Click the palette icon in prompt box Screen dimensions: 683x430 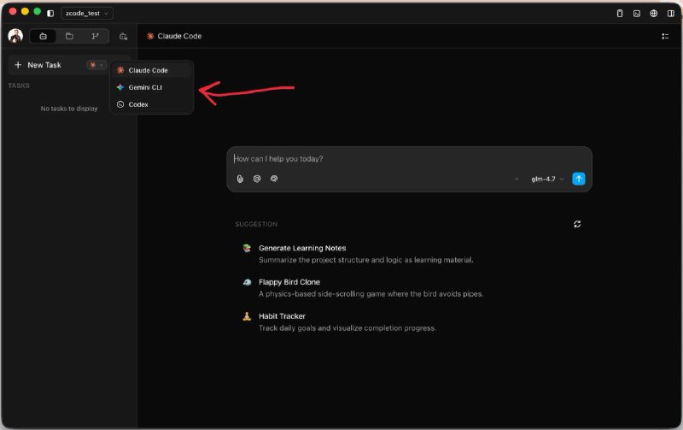[x=274, y=179]
